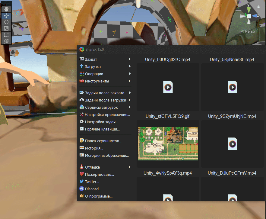Click the ShareX logo icon in title bar
This screenshot has width=266, height=219.
point(82,49)
